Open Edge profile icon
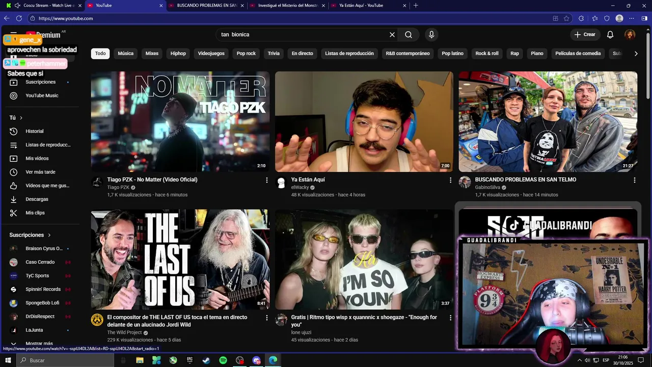652x367 pixels. (619, 18)
